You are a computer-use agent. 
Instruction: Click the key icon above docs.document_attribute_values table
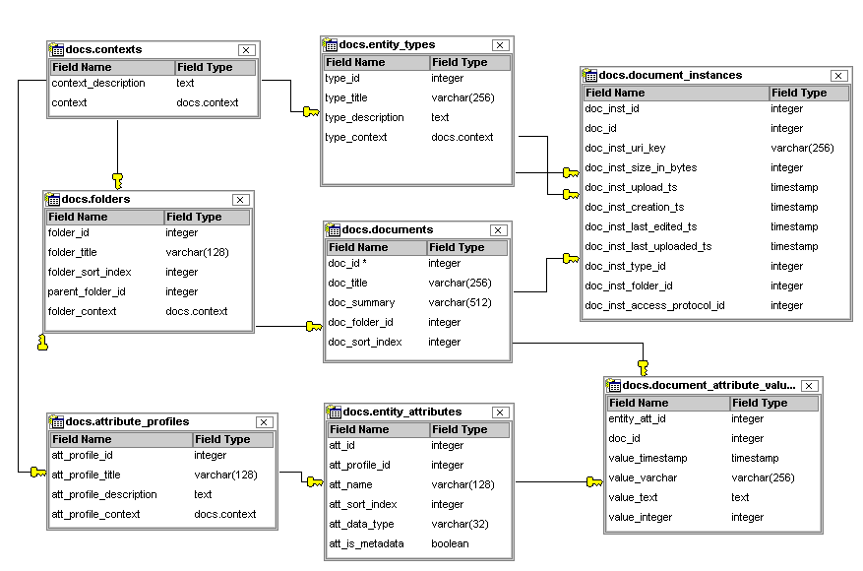643,367
